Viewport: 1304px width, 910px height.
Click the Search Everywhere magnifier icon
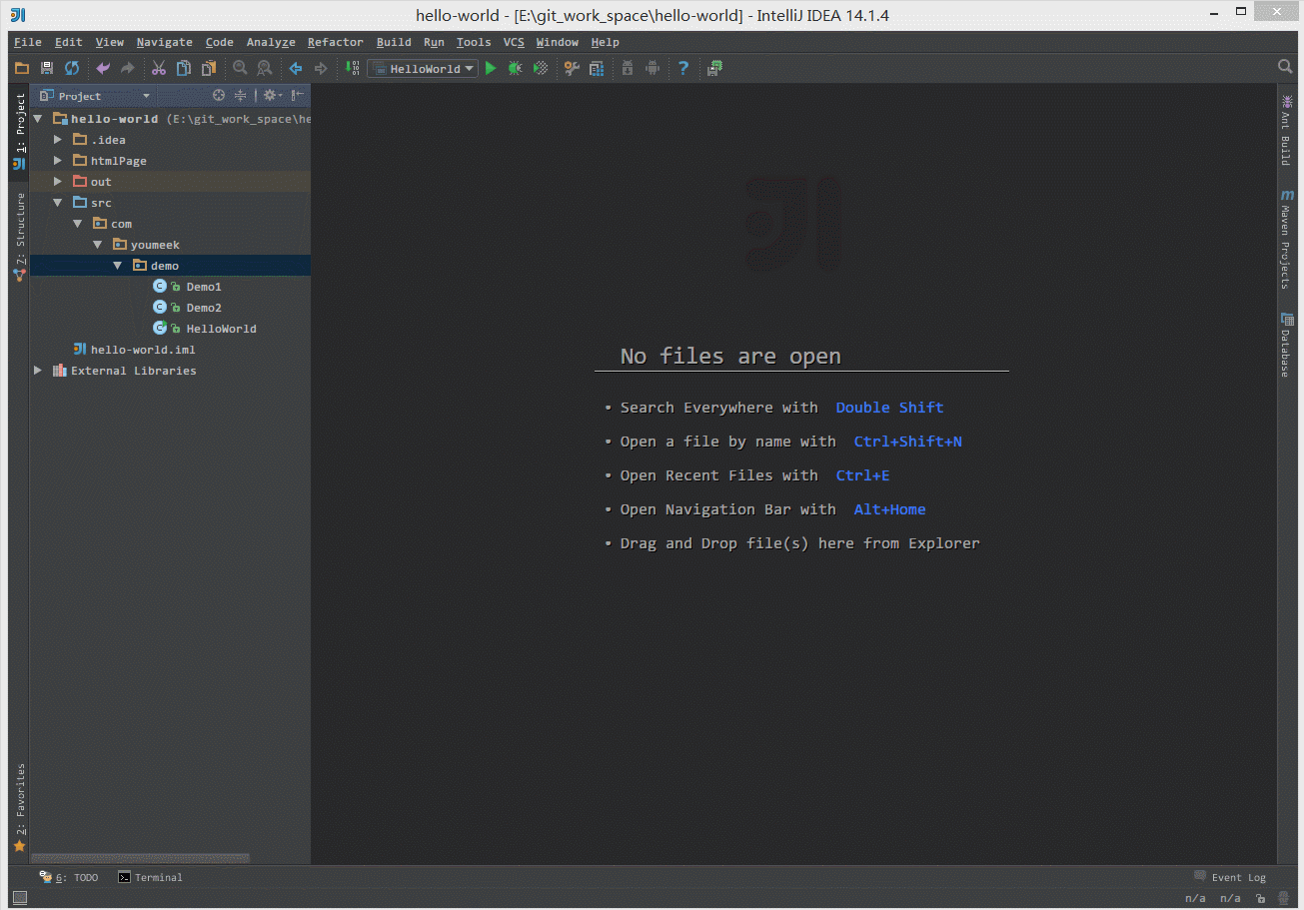coord(1286,67)
